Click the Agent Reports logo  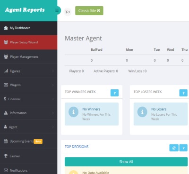[x=25, y=10]
